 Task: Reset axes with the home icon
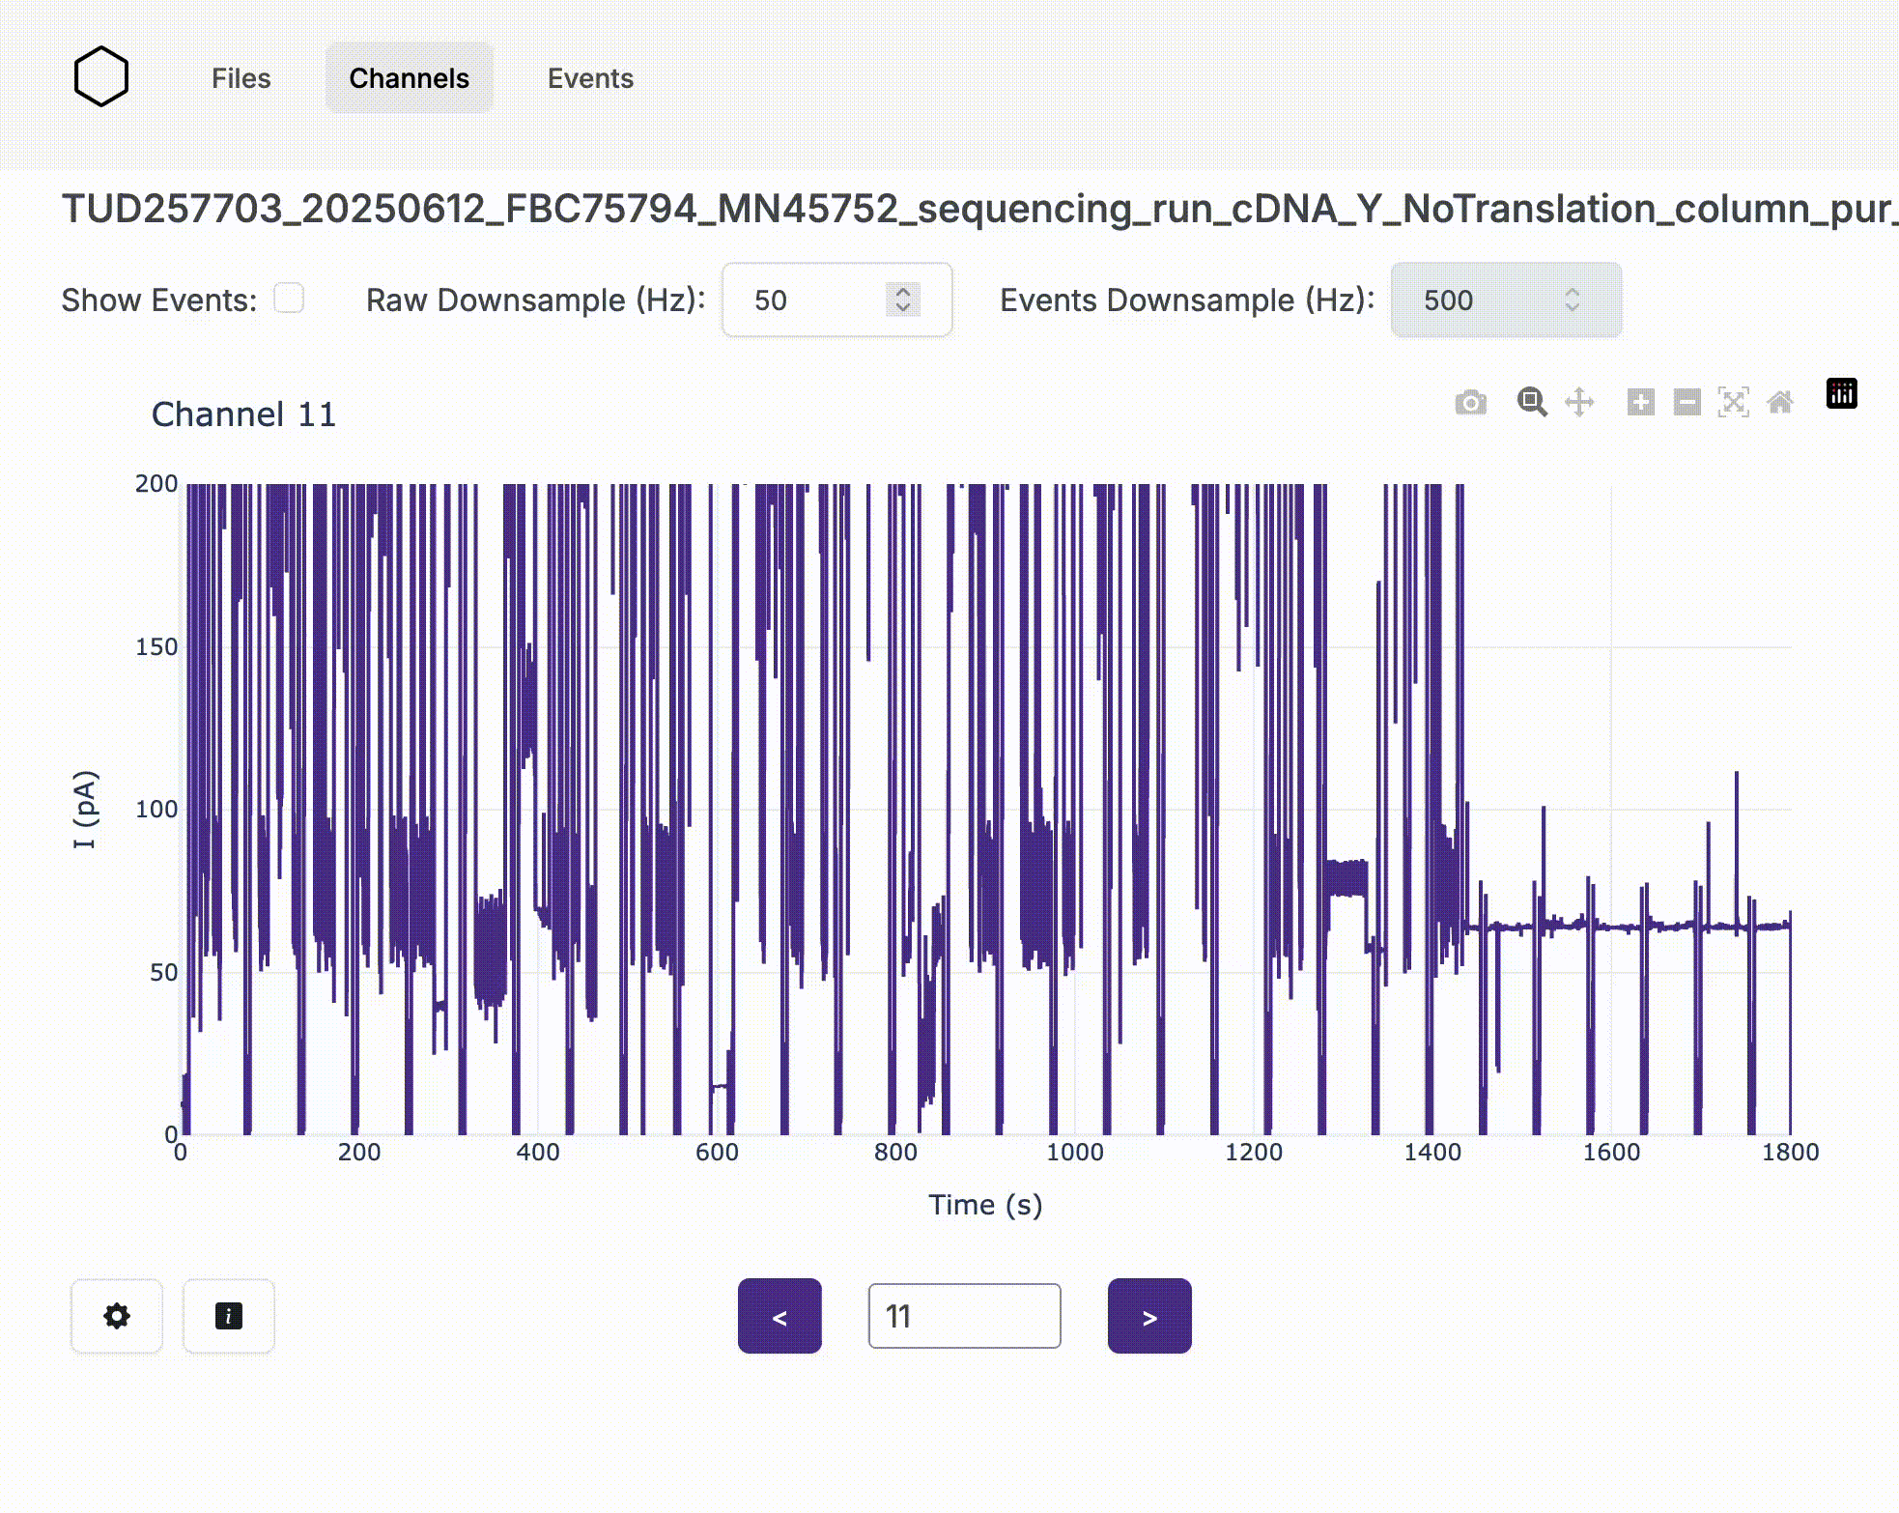coord(1779,402)
